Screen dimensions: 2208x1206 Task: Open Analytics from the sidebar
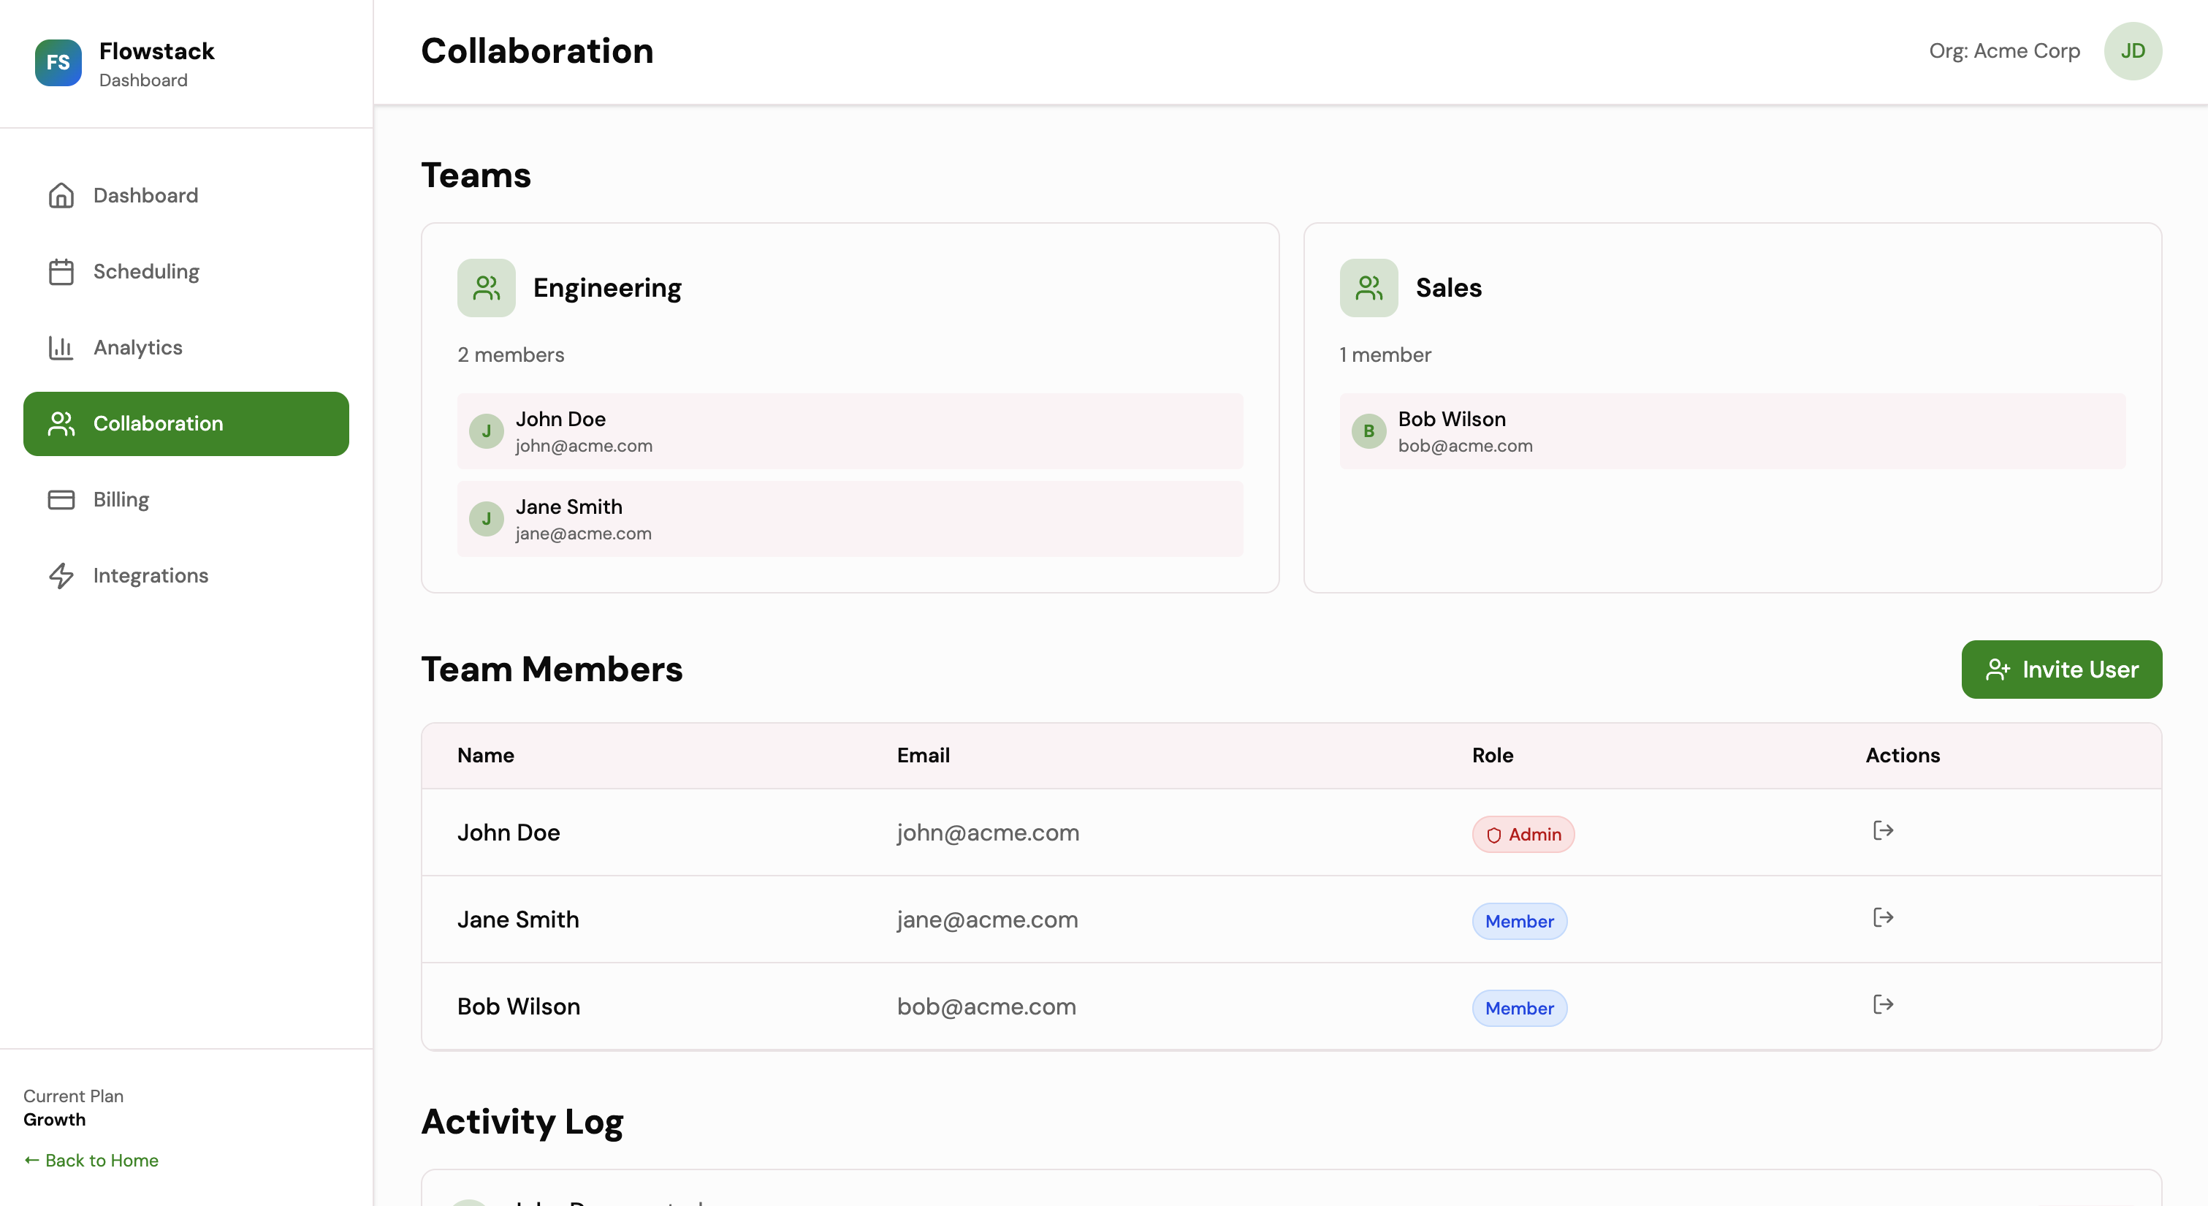point(186,347)
